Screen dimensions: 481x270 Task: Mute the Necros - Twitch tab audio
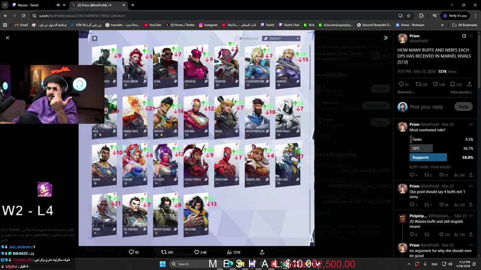[58, 5]
